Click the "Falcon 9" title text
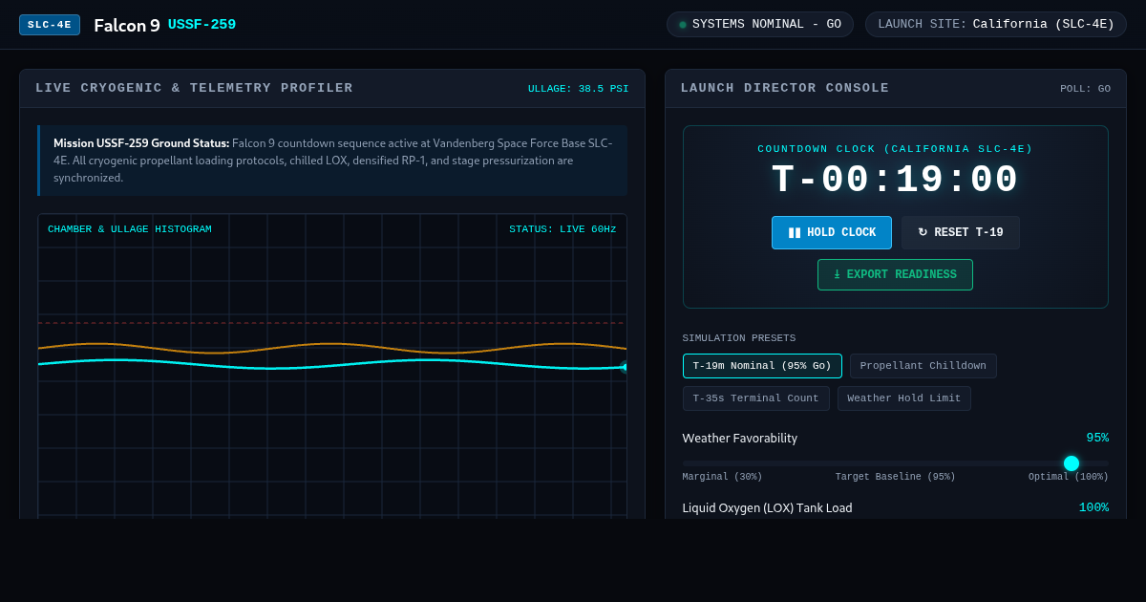The height and width of the screenshot is (602, 1146). click(x=127, y=26)
